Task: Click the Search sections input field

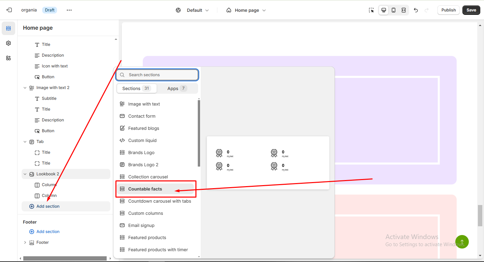Action: [157, 75]
